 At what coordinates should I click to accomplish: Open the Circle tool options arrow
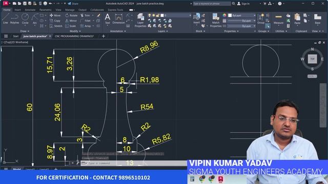(x=25, y=26)
